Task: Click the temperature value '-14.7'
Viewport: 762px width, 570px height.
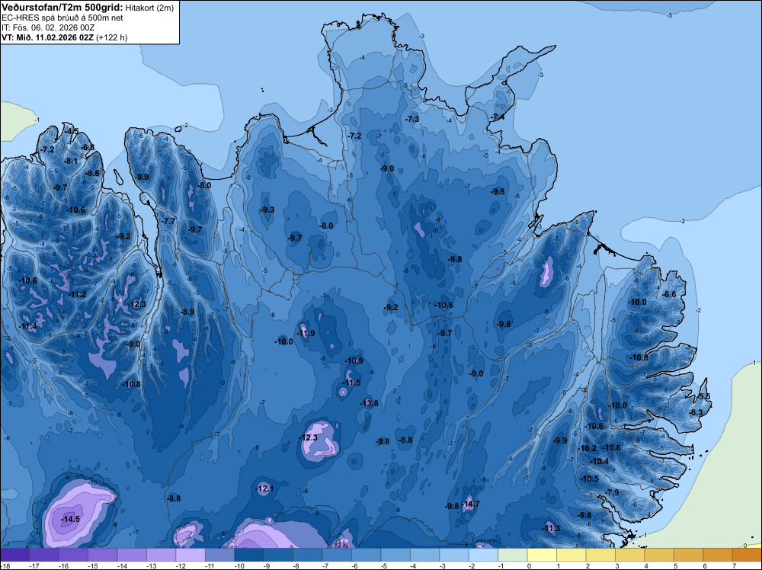Action: [470, 504]
